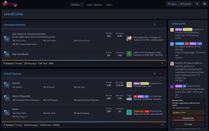Click the green D avatar in Site Feedback
Screen dimensions: 209x131
(129, 54)
